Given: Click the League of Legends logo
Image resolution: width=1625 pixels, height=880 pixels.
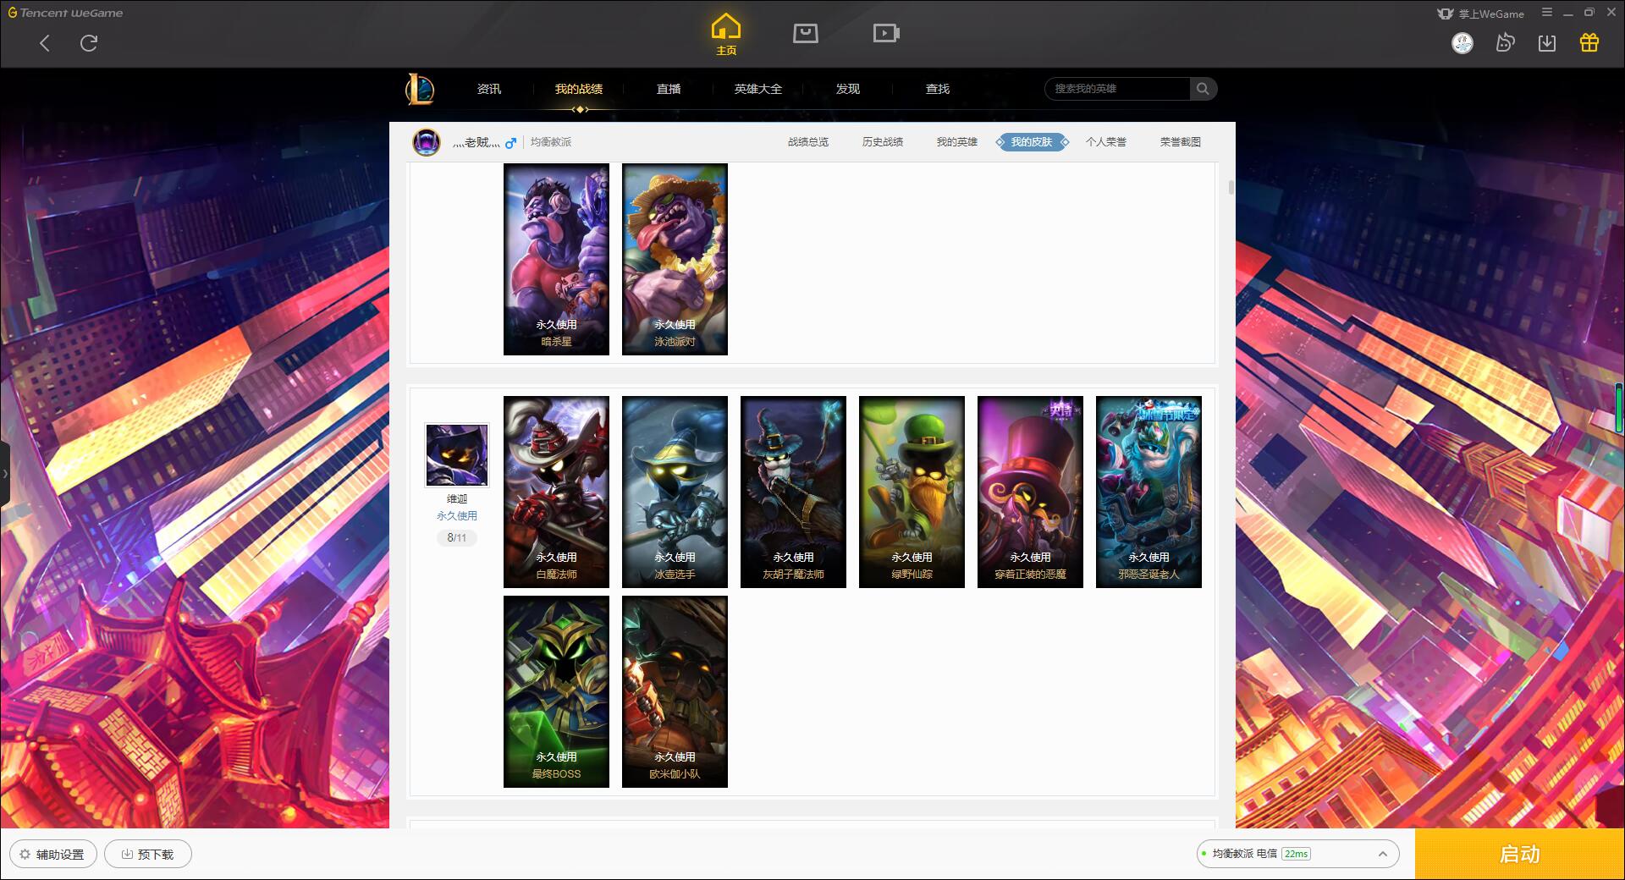Looking at the screenshot, I should (420, 89).
